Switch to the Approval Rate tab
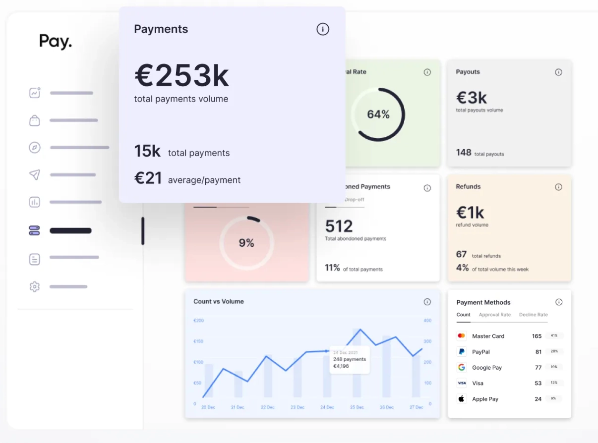 pyautogui.click(x=495, y=315)
